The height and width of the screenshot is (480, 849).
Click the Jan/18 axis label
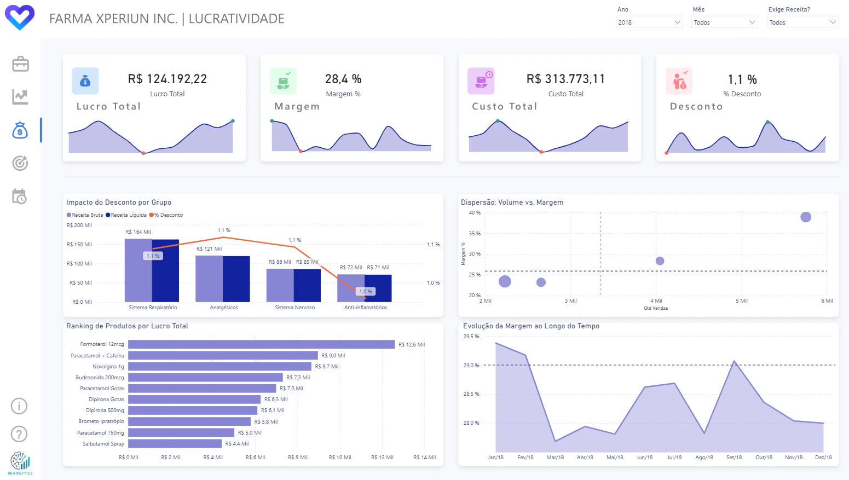click(x=495, y=458)
